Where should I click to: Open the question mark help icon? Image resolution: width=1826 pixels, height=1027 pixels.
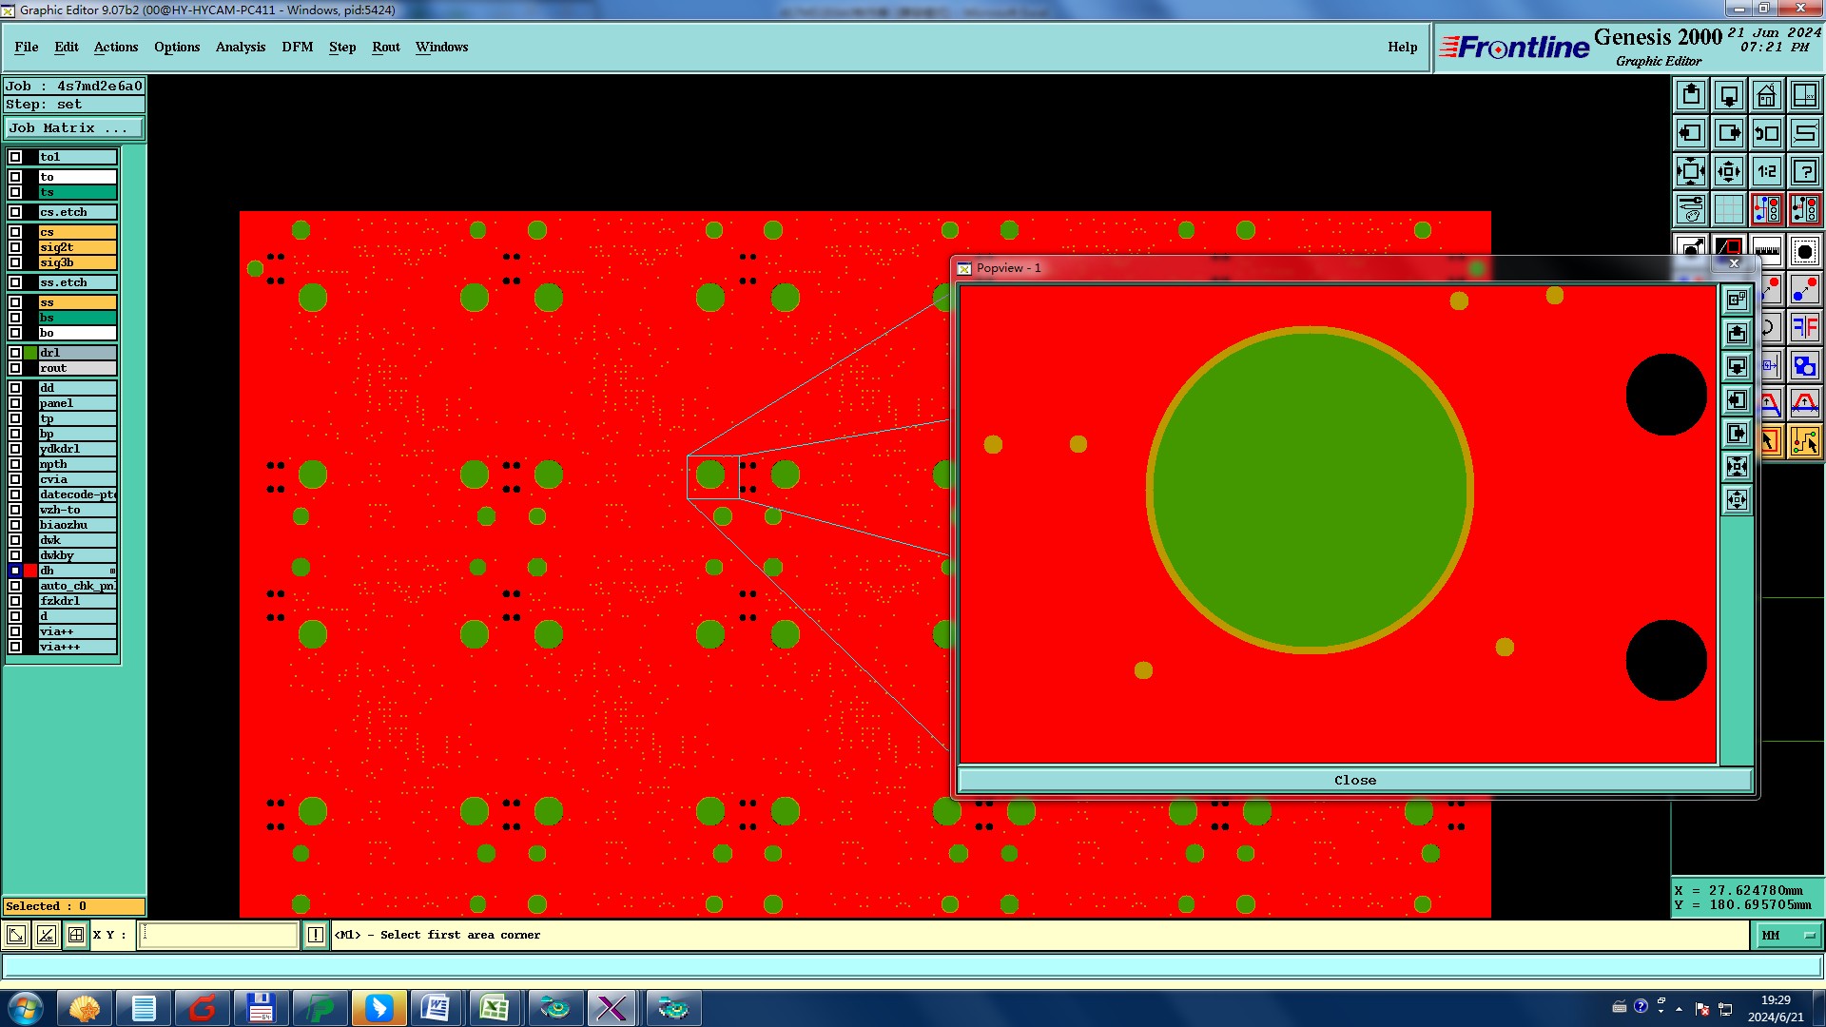click(x=1804, y=171)
